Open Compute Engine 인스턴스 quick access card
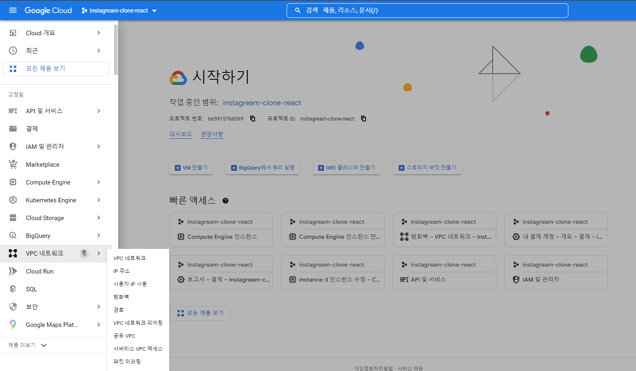This screenshot has height=371, width=636. pos(221,230)
